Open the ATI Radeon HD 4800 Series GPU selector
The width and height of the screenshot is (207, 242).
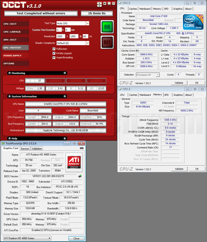[27, 238]
